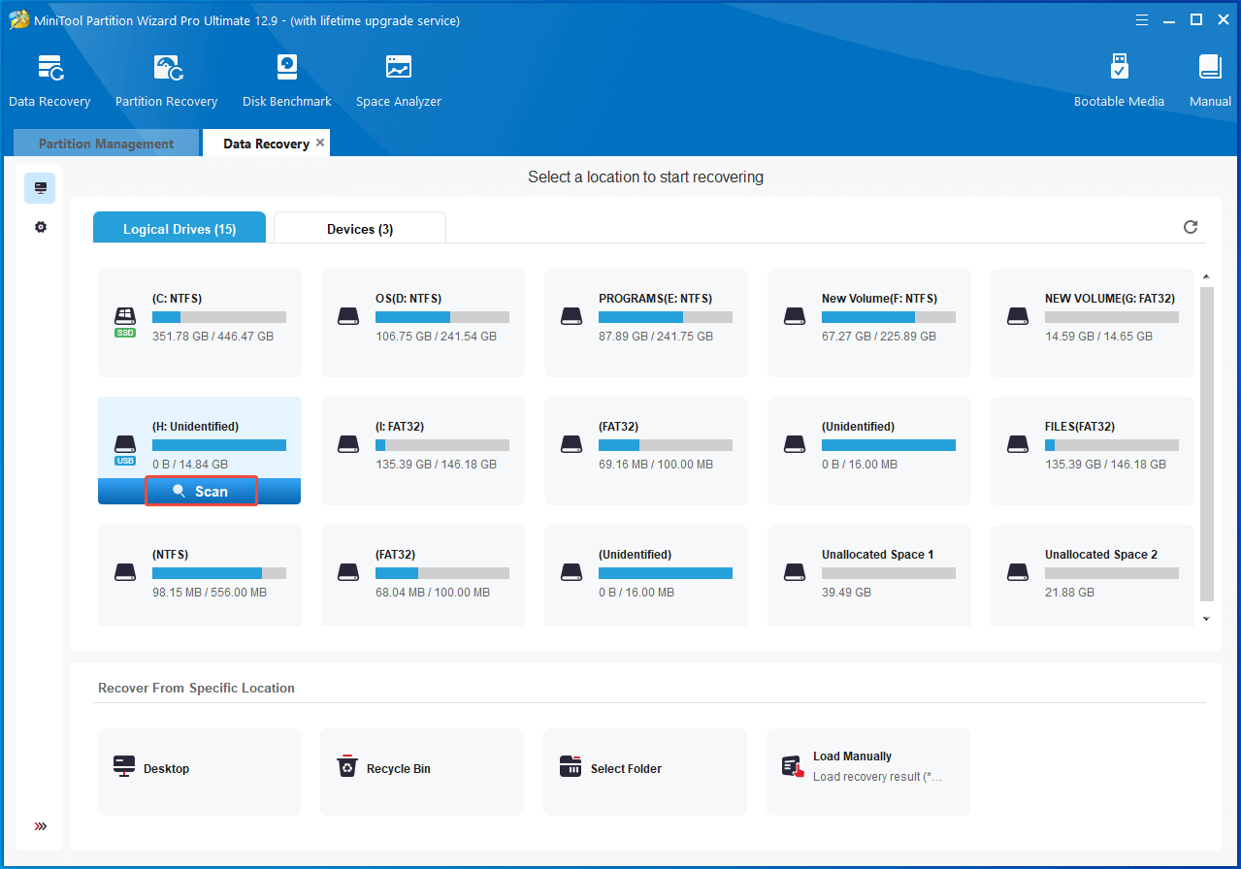Select the (I: FAT32) drive icon

(x=348, y=444)
